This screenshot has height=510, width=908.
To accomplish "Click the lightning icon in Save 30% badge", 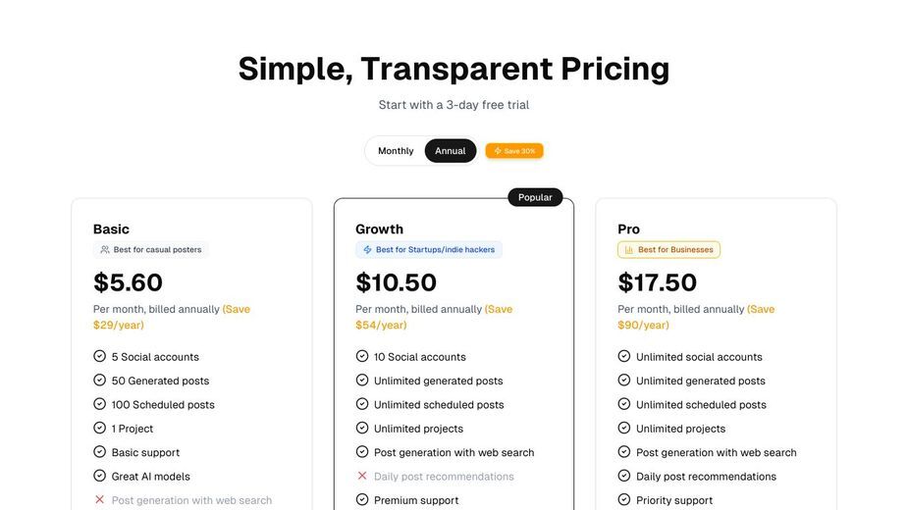I will (498, 151).
